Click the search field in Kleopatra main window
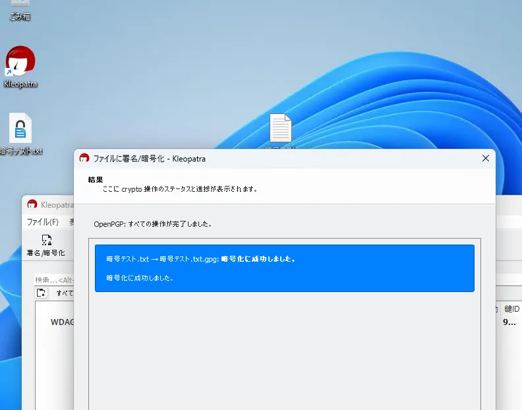The width and height of the screenshot is (522, 410). pyautogui.click(x=54, y=279)
